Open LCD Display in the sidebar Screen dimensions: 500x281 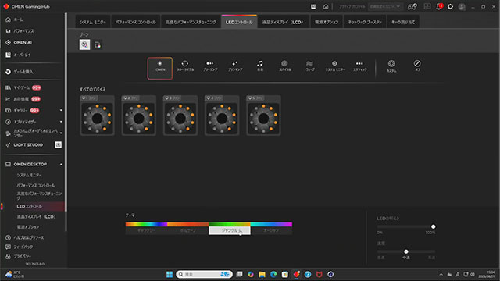pos(36,217)
